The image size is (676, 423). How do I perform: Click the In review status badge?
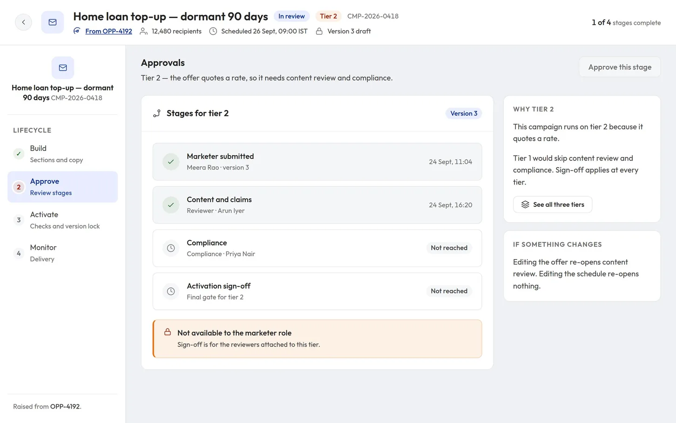[x=291, y=16]
